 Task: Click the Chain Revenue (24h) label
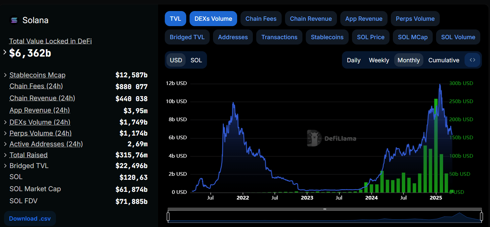tap(42, 98)
